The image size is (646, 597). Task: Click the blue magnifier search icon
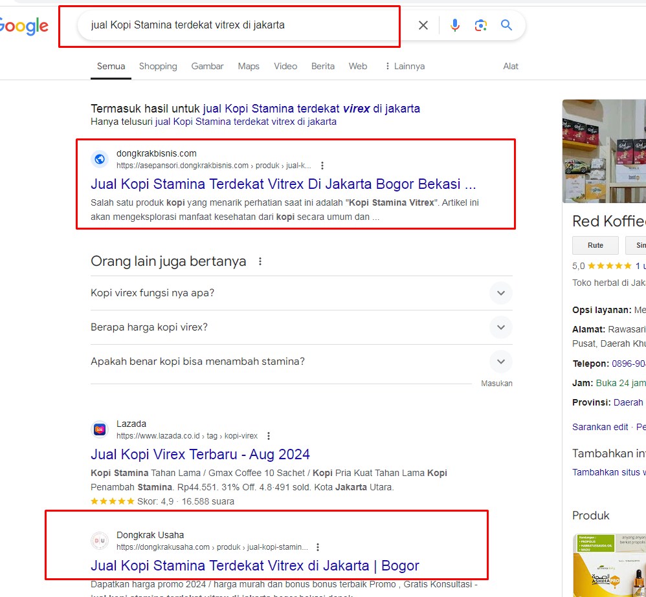click(506, 25)
